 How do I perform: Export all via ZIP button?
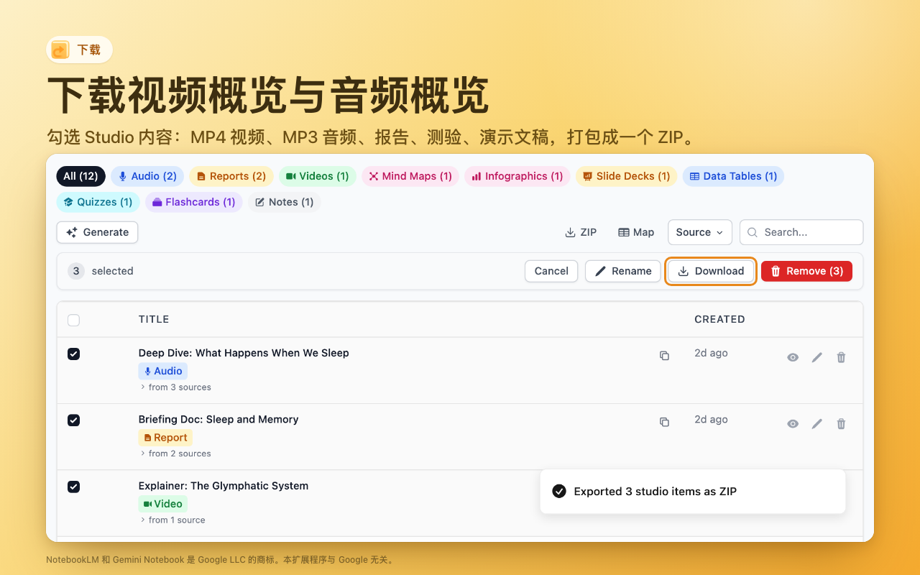click(x=581, y=232)
